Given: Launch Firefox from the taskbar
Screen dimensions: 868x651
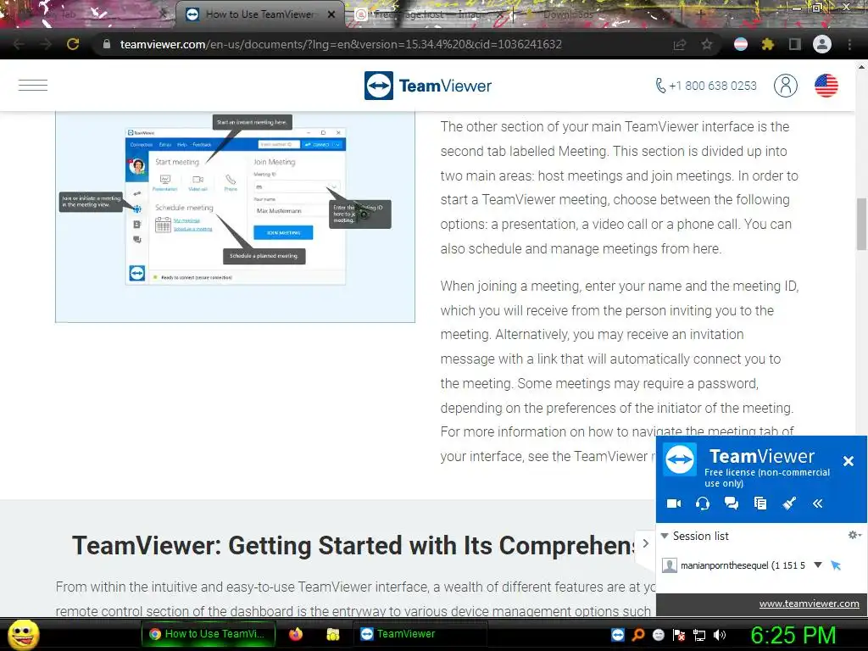Looking at the screenshot, I should click(296, 634).
